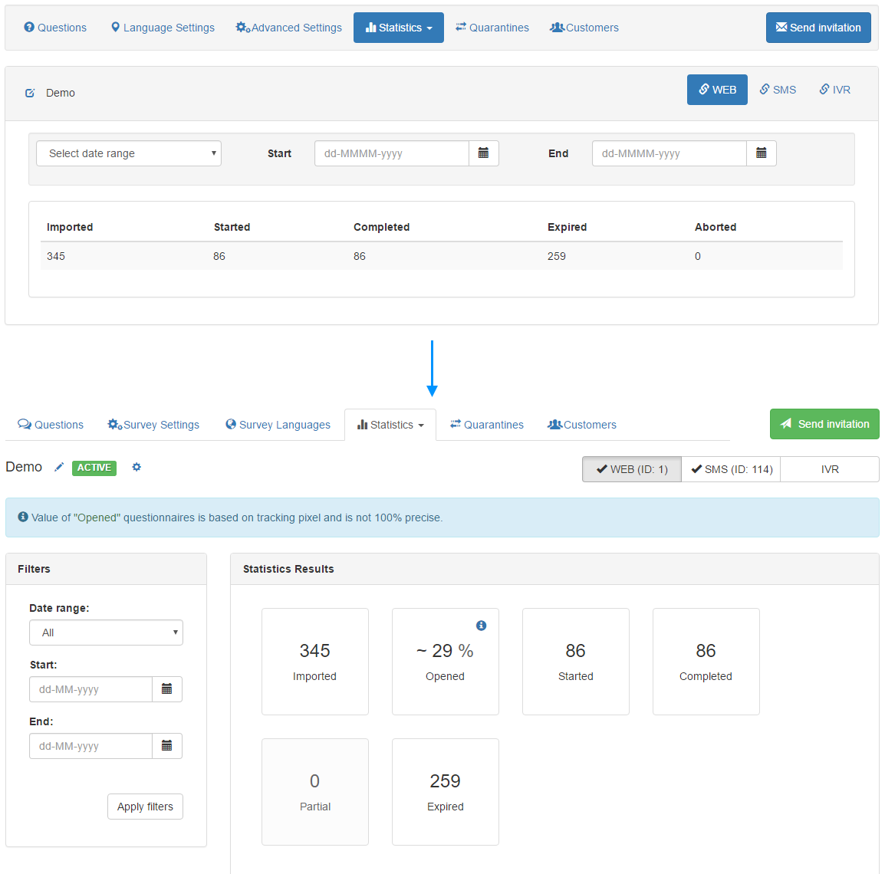Toggle SMS (ID: 114) channel button
The image size is (885, 874).
pos(731,469)
